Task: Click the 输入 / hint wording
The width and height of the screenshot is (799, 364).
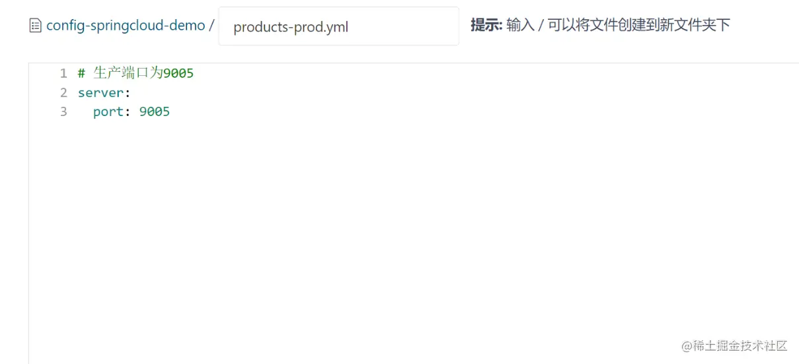Action: click(x=525, y=26)
